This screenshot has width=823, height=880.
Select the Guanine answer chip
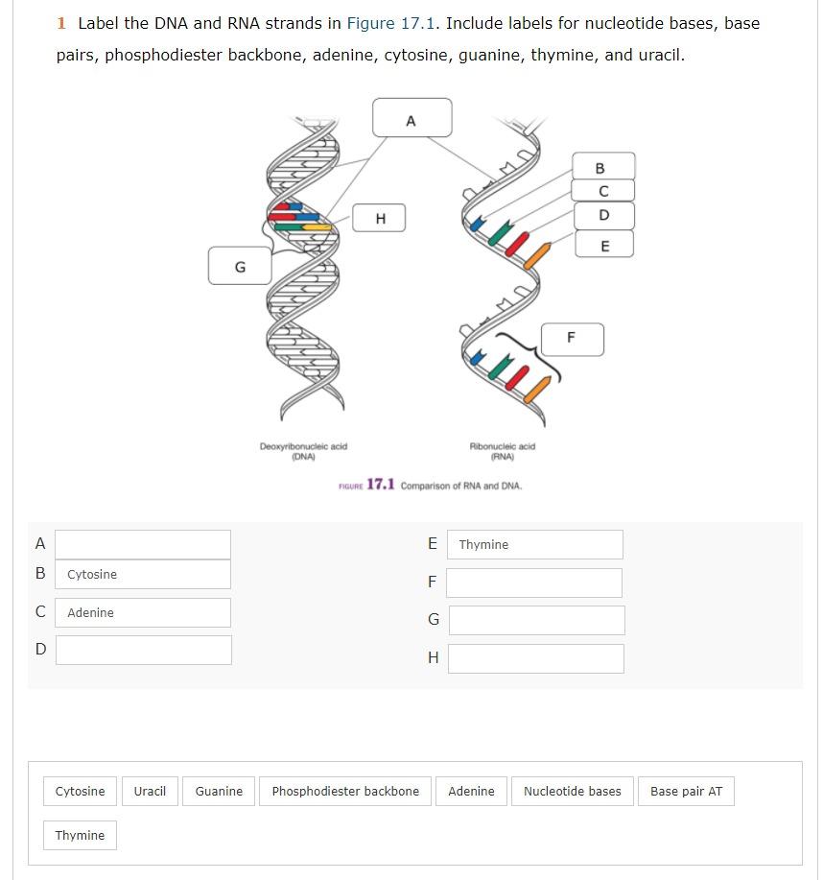point(219,792)
